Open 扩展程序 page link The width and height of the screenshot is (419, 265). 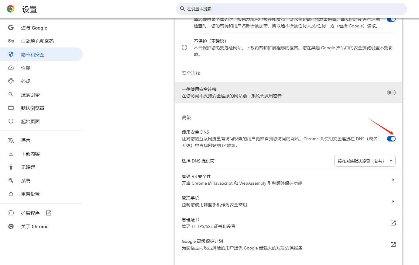tap(41, 213)
